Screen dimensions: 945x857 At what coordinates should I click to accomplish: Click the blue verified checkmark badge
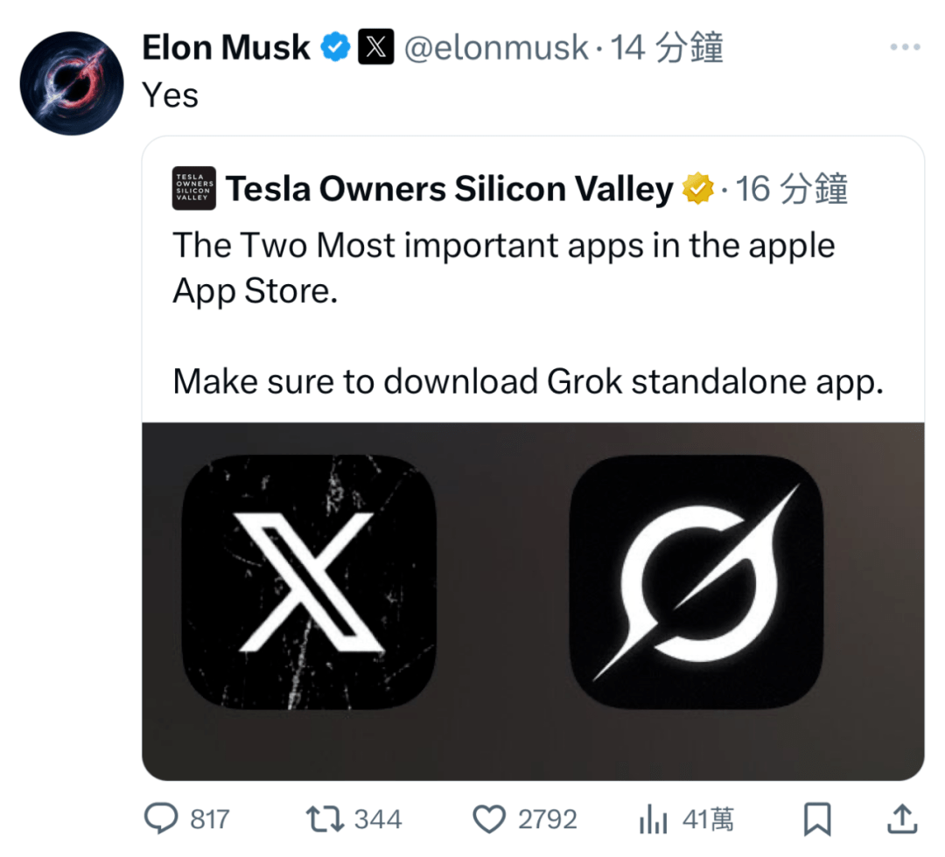click(x=336, y=47)
